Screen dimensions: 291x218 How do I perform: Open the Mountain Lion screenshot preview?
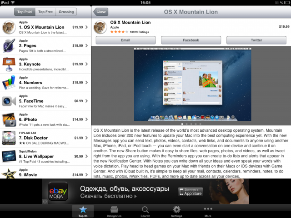click(x=193, y=84)
